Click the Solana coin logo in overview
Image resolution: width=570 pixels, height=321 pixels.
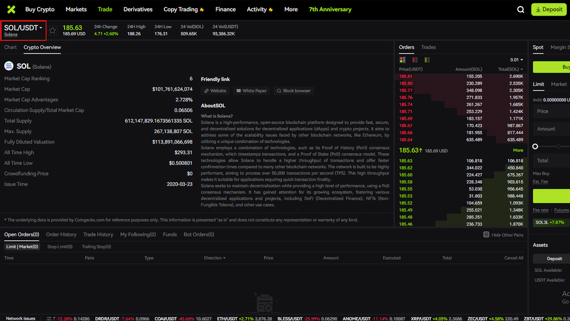(x=9, y=67)
